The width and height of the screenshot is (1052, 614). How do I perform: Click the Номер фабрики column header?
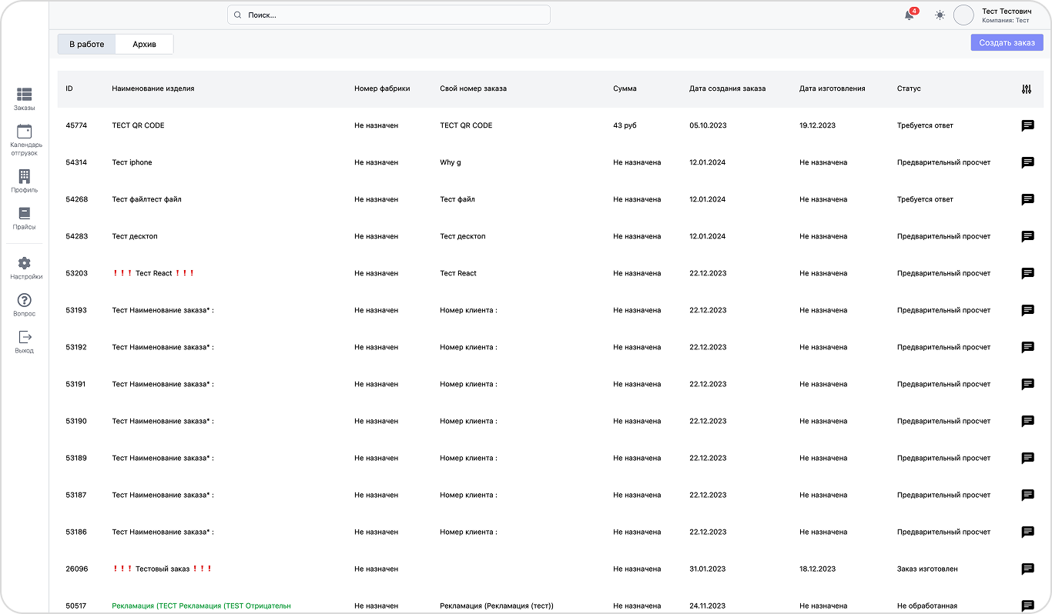382,88
